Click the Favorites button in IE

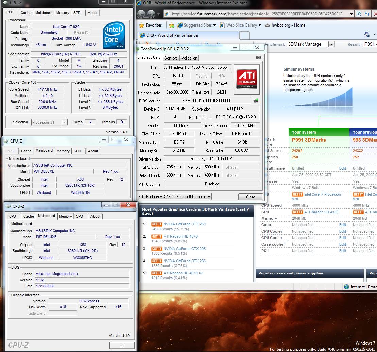click(x=151, y=25)
